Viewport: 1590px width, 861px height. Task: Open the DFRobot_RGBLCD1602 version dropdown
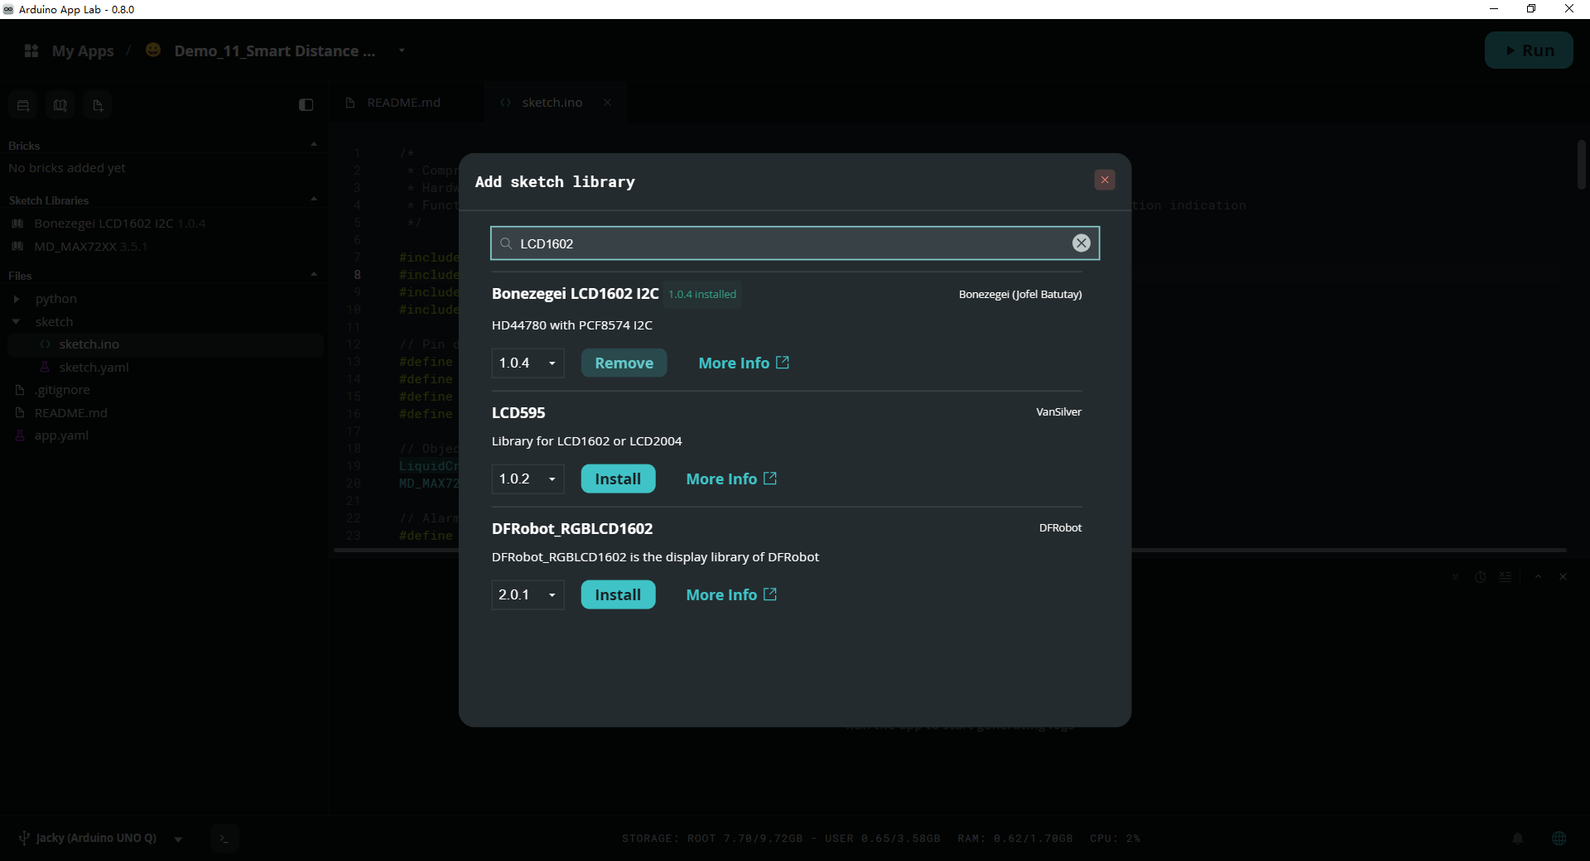tap(528, 594)
